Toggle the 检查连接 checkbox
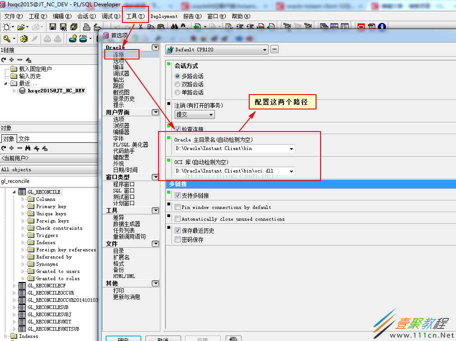 coord(177,128)
